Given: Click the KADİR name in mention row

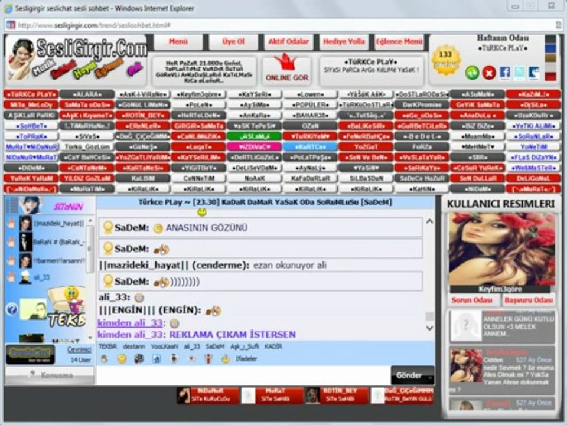Looking at the screenshot, I should tap(273, 346).
